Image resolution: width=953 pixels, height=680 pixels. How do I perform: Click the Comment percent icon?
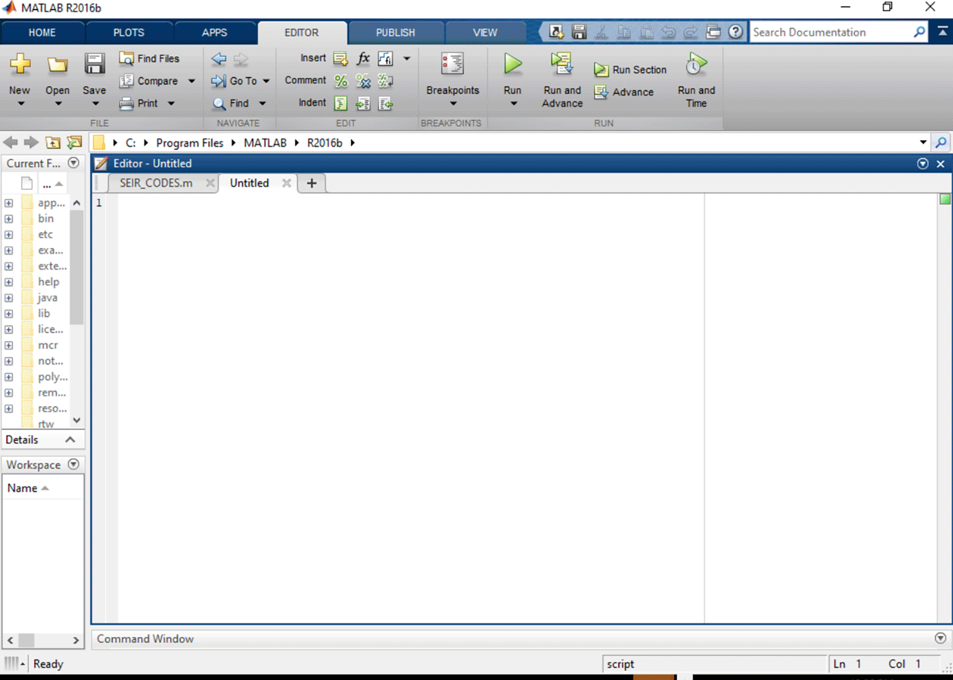coord(340,81)
